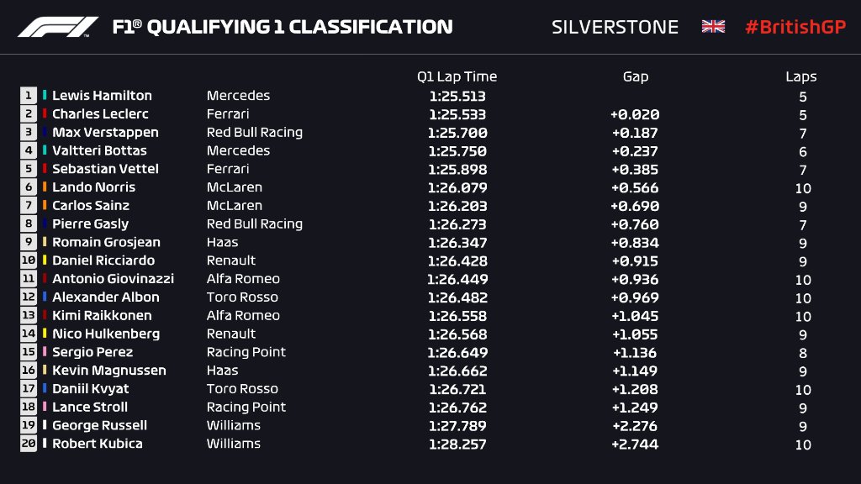Click Sergio Perez's pink team color bar
Image resolution: width=861 pixels, height=484 pixels.
[45, 352]
